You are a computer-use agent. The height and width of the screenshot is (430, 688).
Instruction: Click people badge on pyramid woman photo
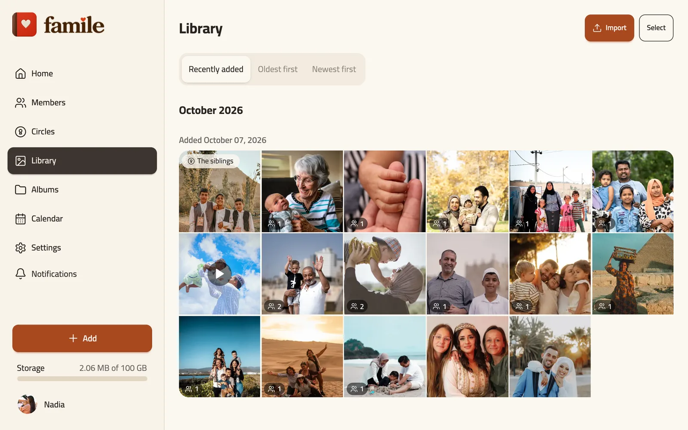pos(605,306)
